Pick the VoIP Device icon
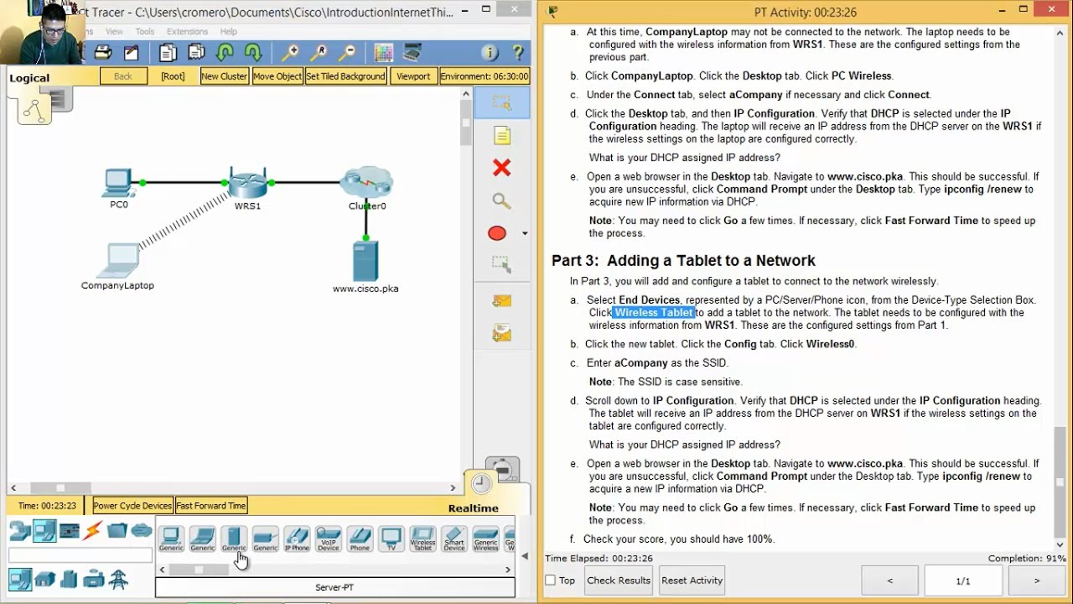 click(x=329, y=539)
